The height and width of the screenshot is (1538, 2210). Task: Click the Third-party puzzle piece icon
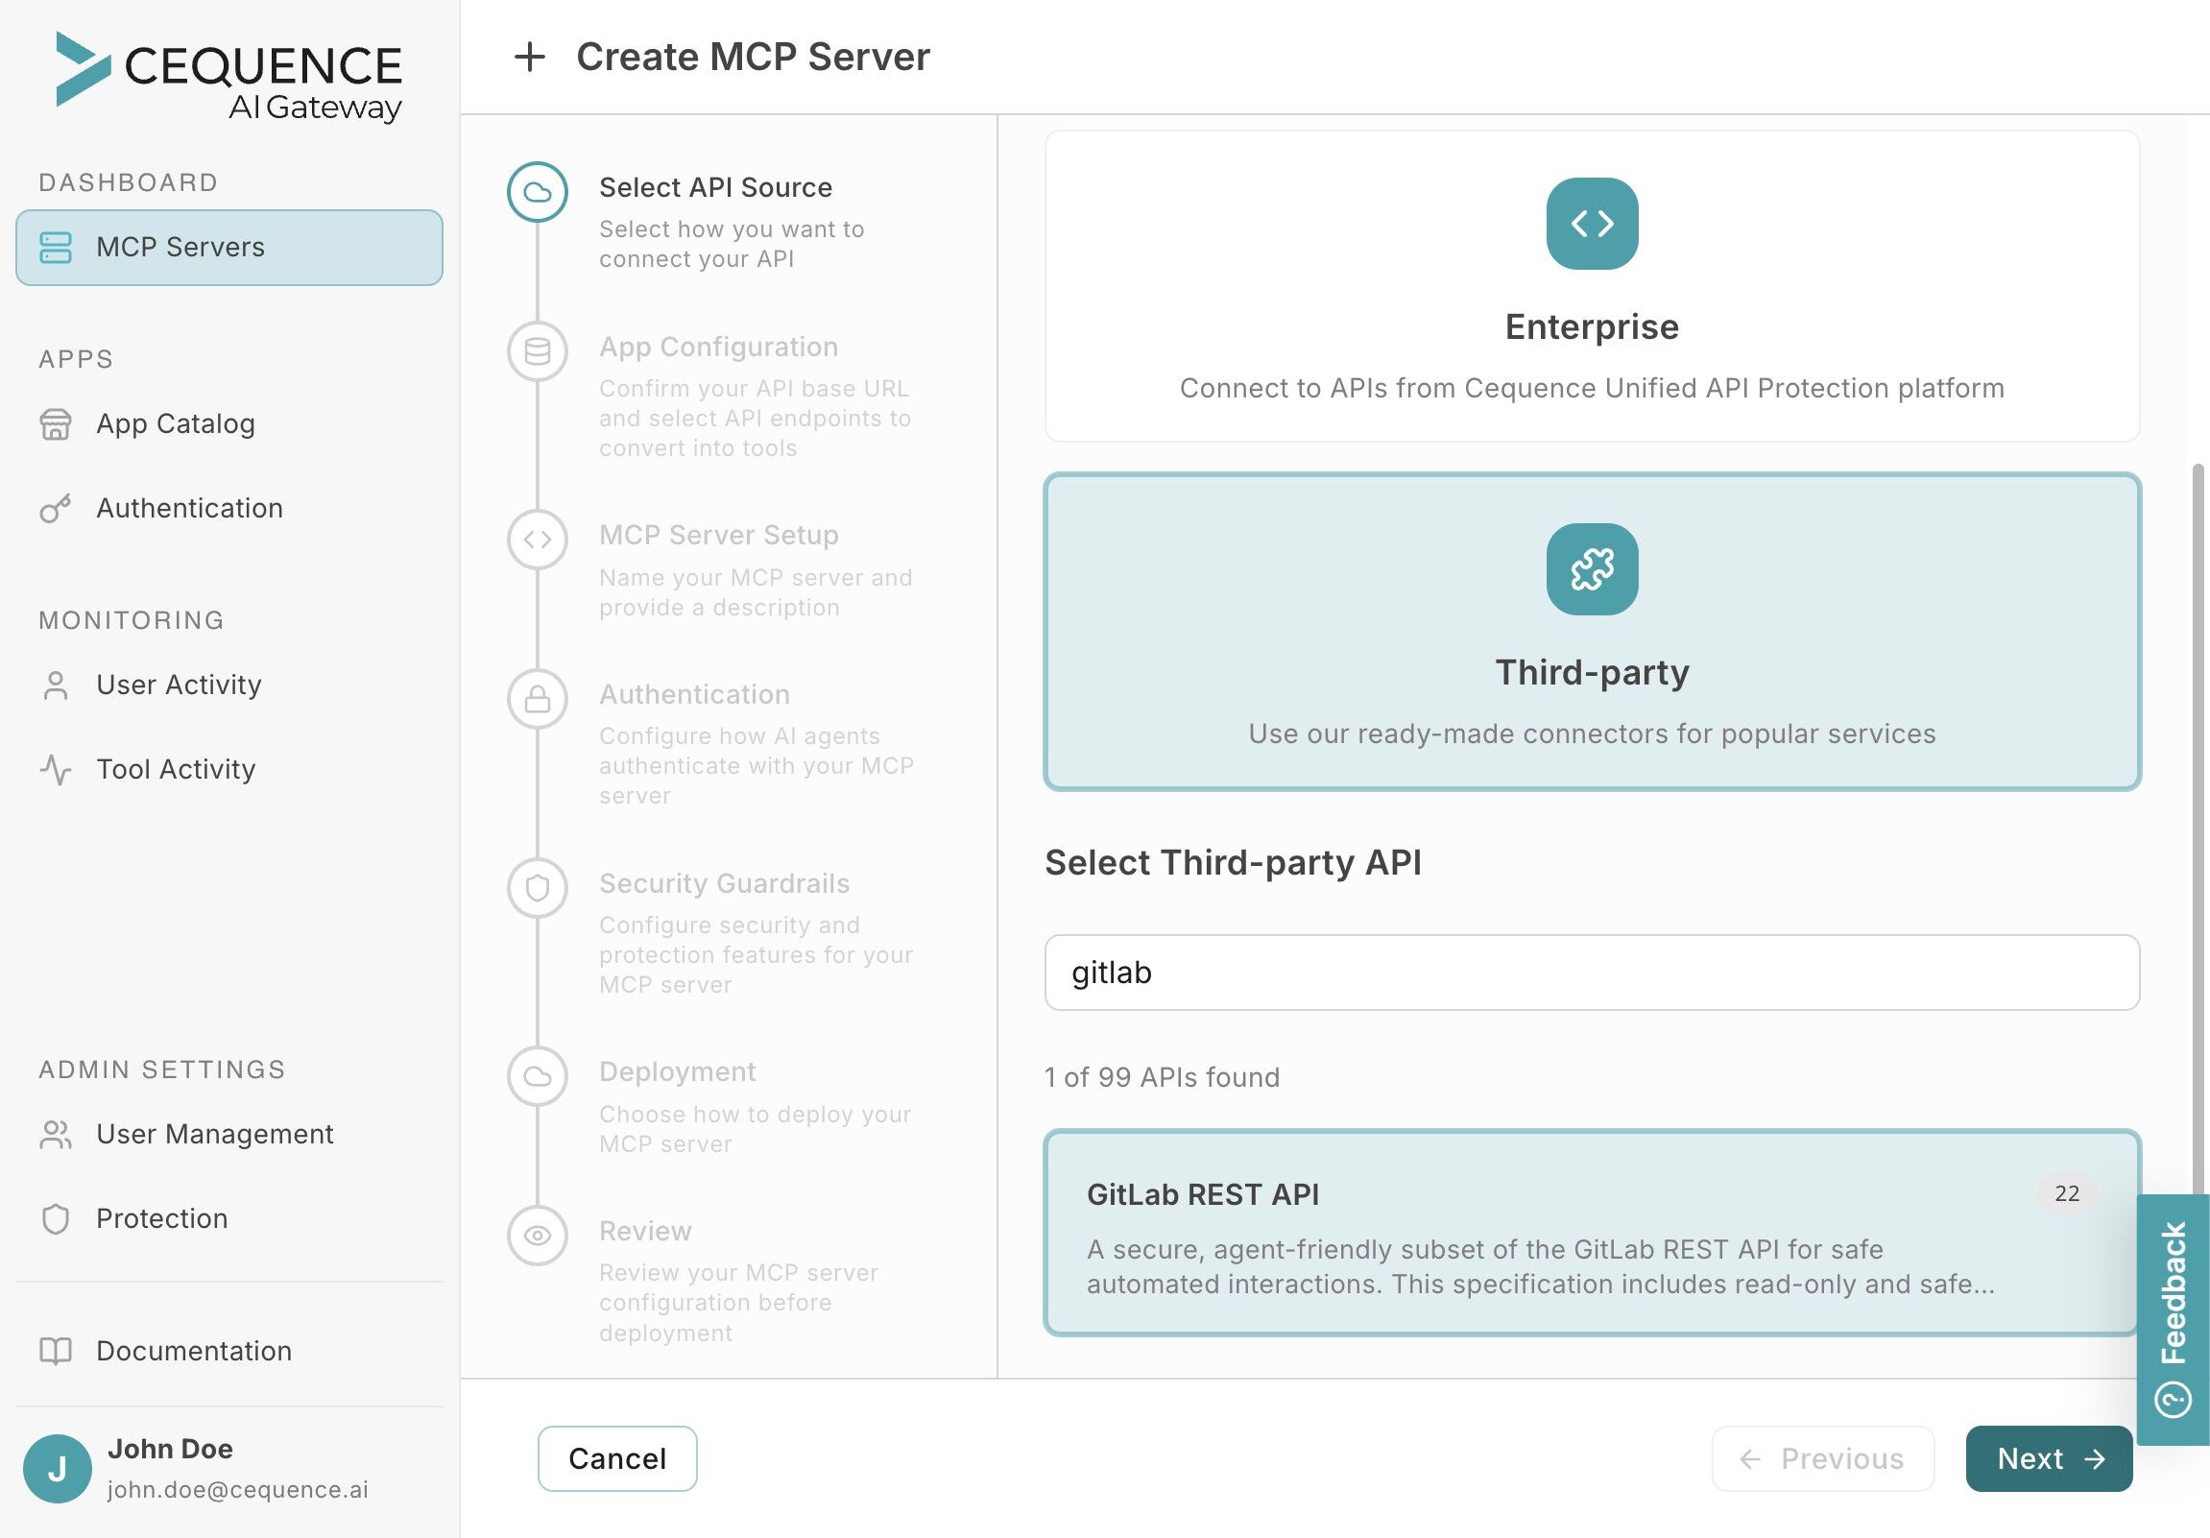[x=1591, y=568]
